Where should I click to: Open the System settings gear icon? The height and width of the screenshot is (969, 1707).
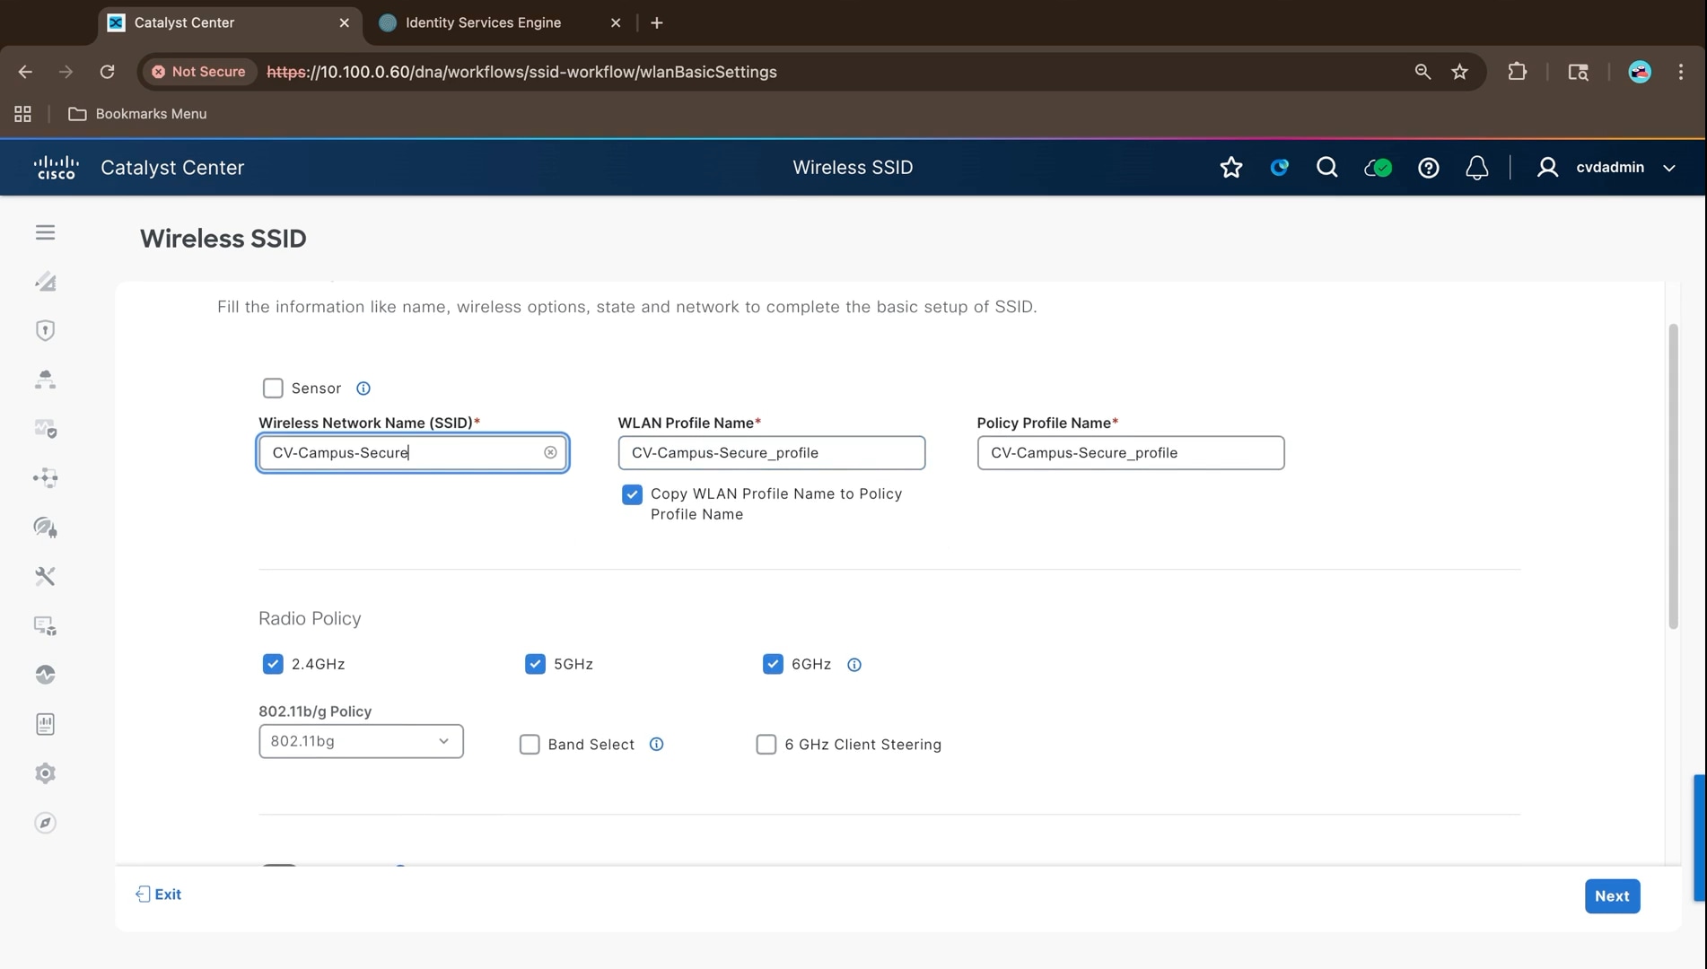(x=45, y=773)
